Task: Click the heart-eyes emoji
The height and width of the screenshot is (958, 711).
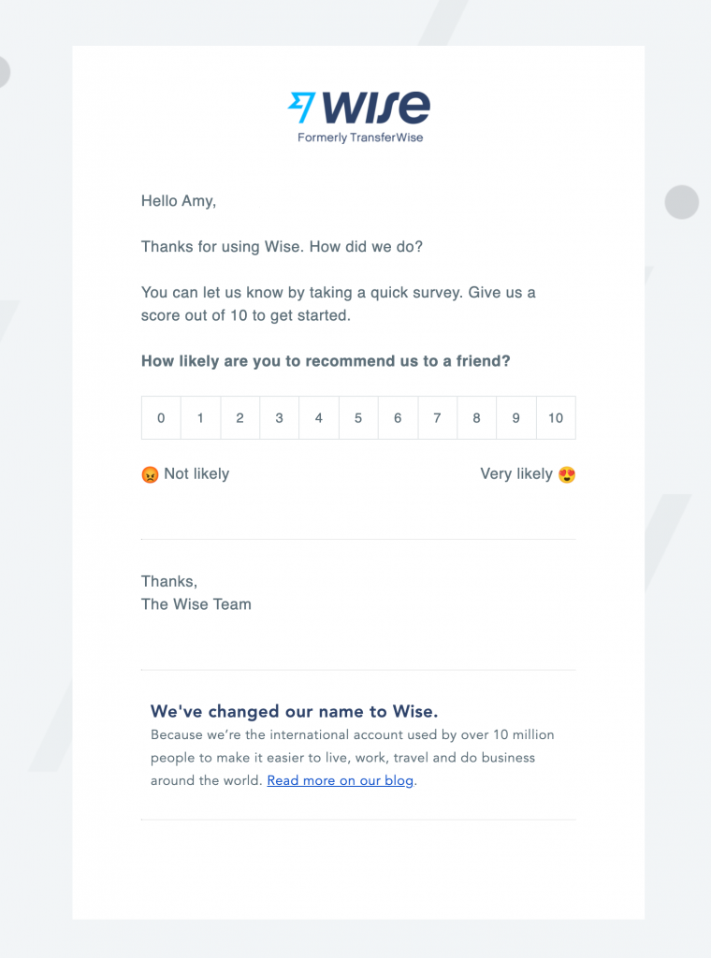Action: (566, 474)
